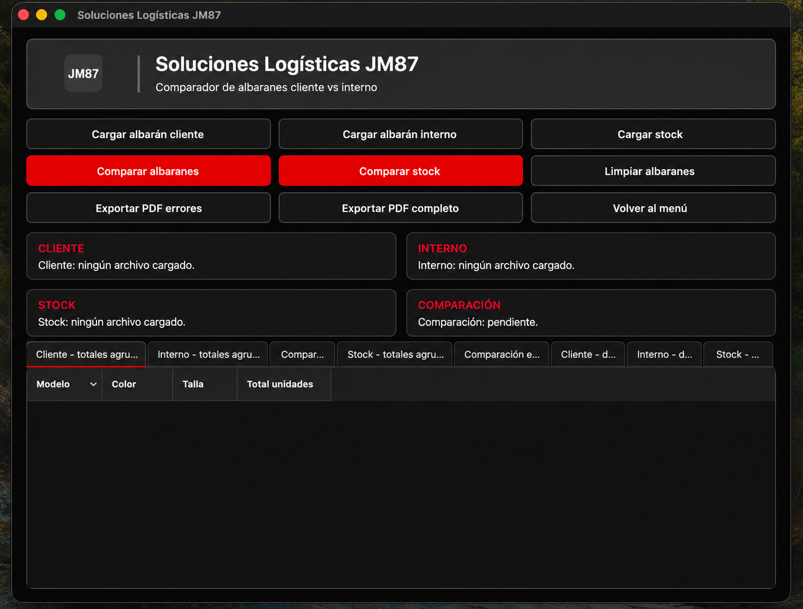Click Exportar PDF completo
Viewport: 803px width, 609px height.
[400, 207]
